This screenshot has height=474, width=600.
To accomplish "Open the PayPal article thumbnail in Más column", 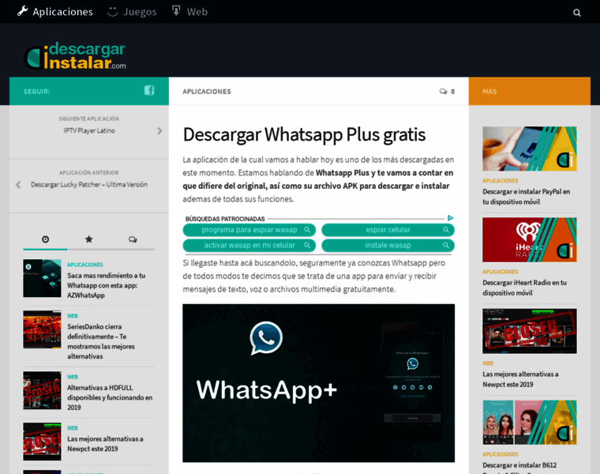I will (530, 149).
